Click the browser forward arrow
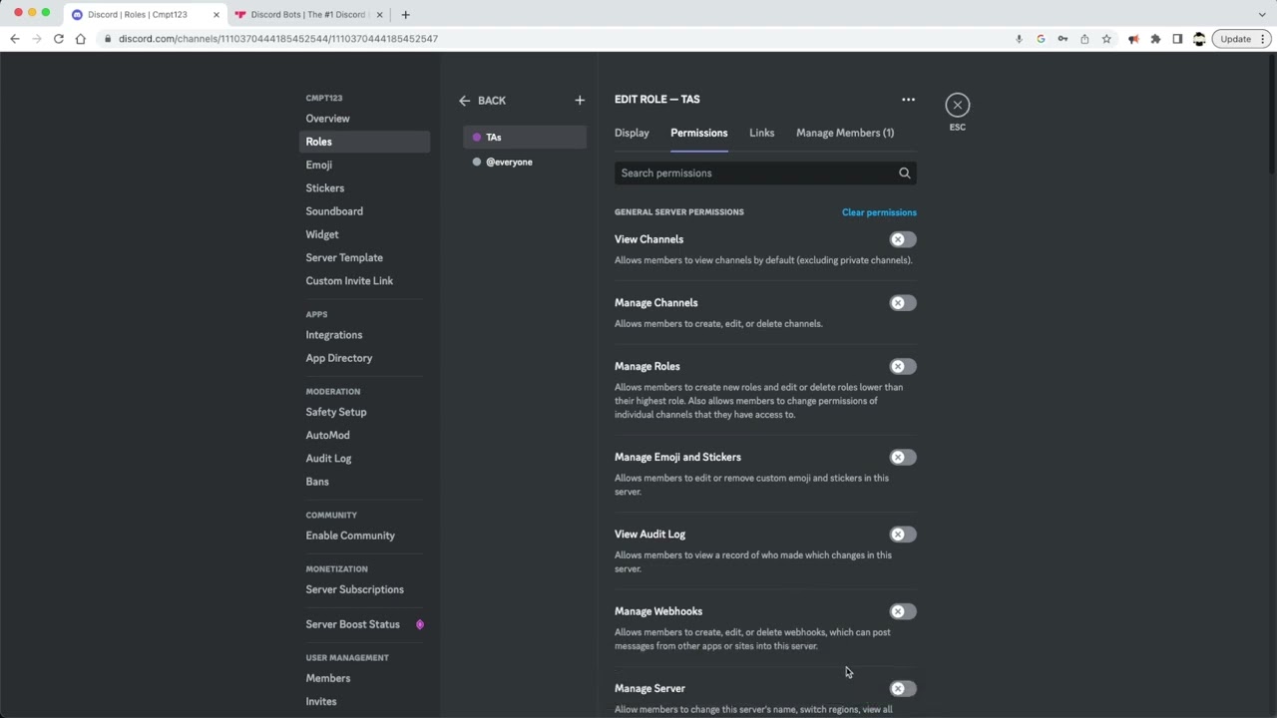This screenshot has width=1277, height=718. pos(37,39)
